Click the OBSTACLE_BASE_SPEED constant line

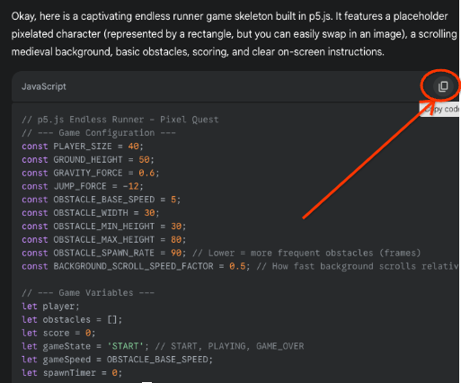(102, 200)
